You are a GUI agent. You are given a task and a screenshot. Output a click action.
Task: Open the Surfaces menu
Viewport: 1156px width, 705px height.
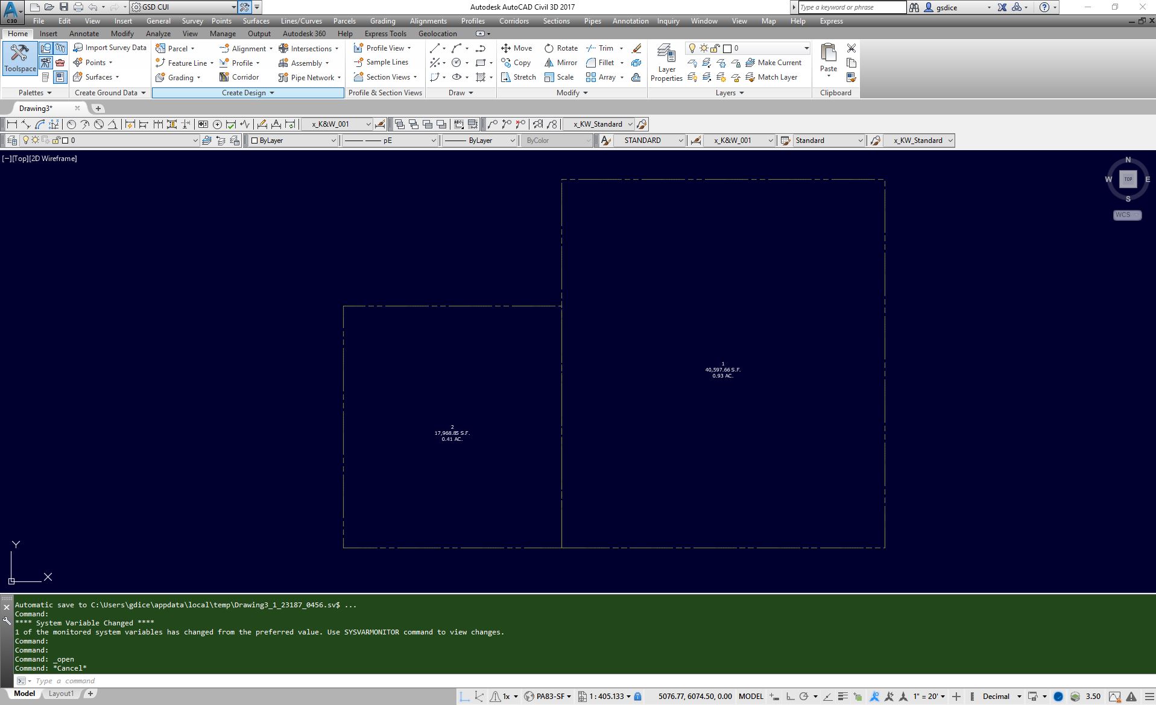pyautogui.click(x=255, y=21)
